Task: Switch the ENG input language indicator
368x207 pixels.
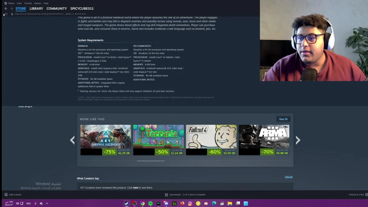Action: 28,204
